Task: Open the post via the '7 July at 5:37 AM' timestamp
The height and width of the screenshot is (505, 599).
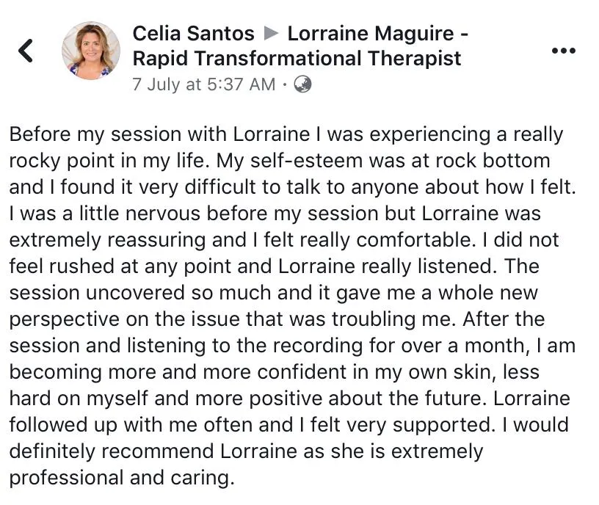Action: click(203, 84)
